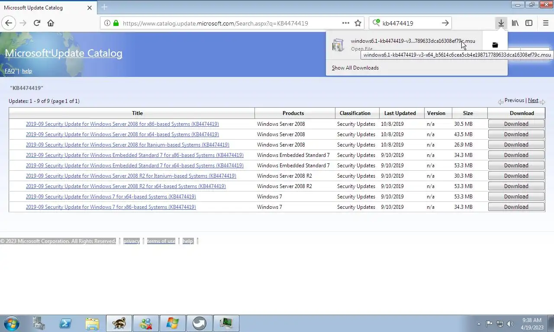Open Windows Server 2008 x86 update link
554x332 pixels.
pyautogui.click(x=122, y=124)
